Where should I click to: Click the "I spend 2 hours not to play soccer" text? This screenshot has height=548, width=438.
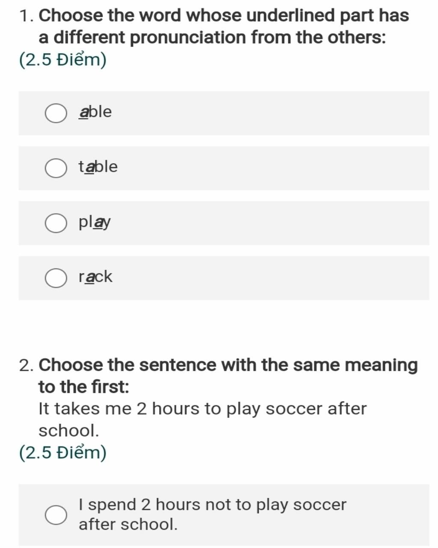(213, 514)
